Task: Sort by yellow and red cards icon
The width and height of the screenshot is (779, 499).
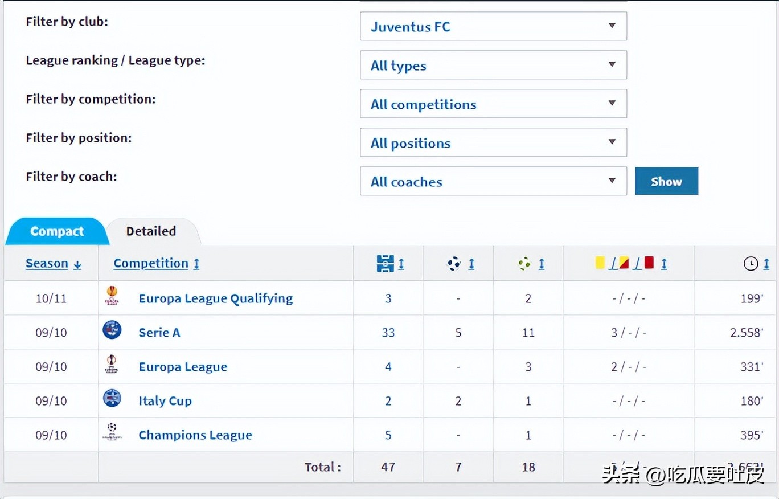Action: pyautogui.click(x=624, y=264)
